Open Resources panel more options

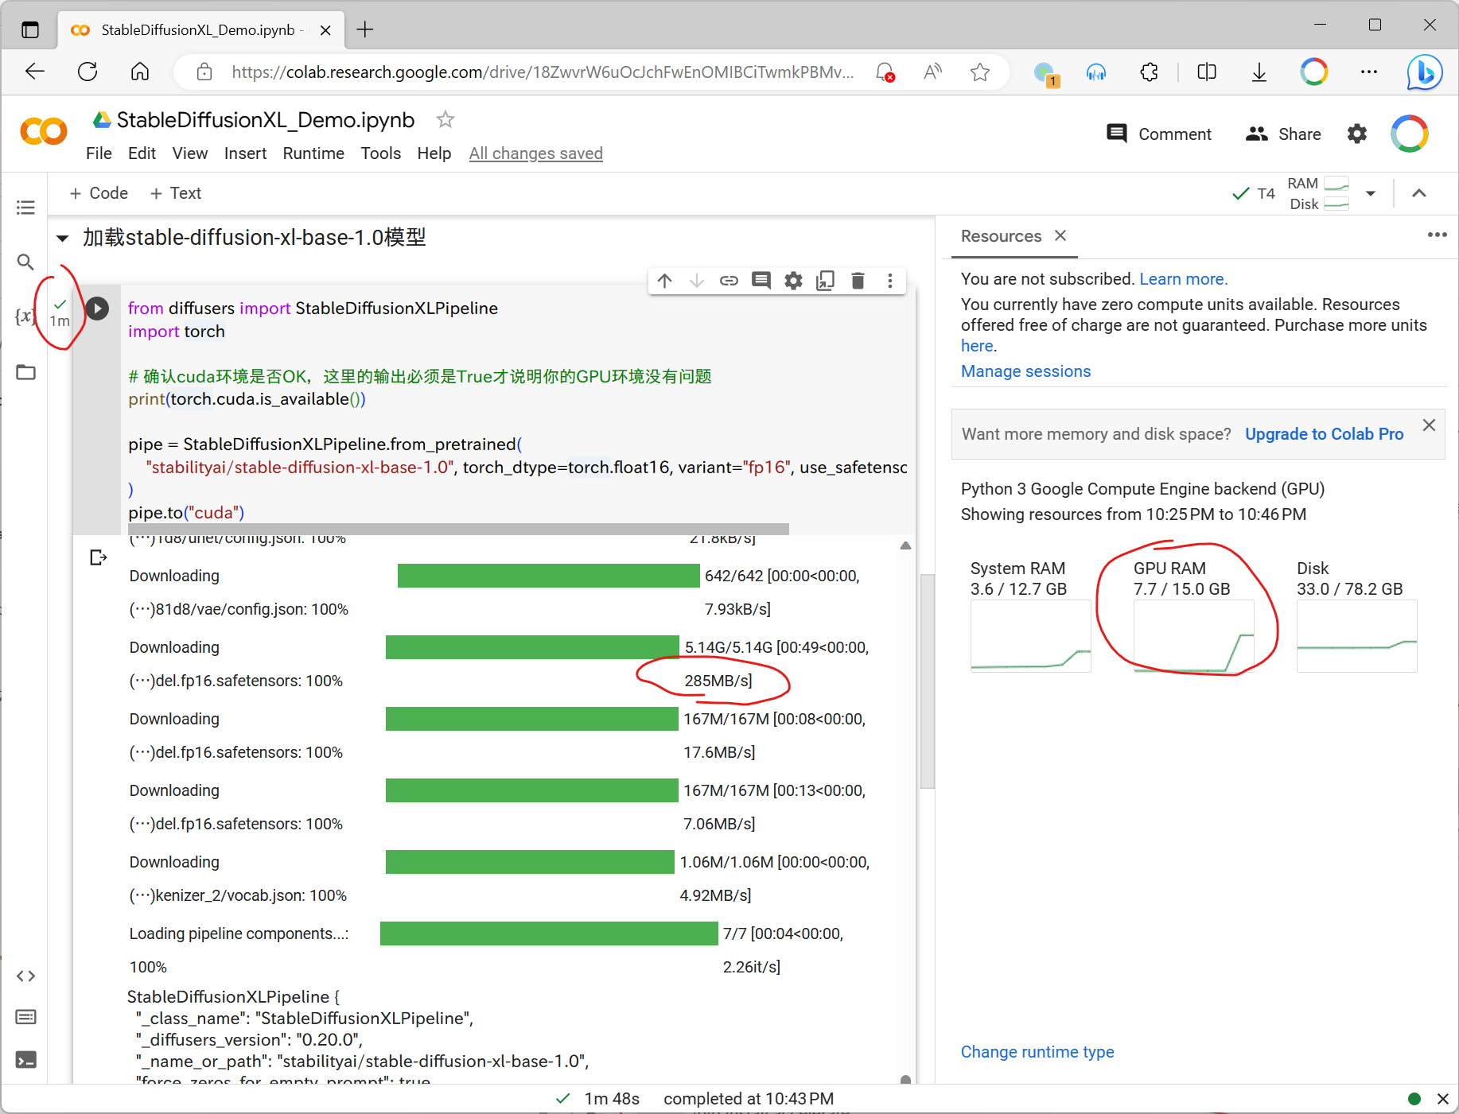(x=1437, y=235)
